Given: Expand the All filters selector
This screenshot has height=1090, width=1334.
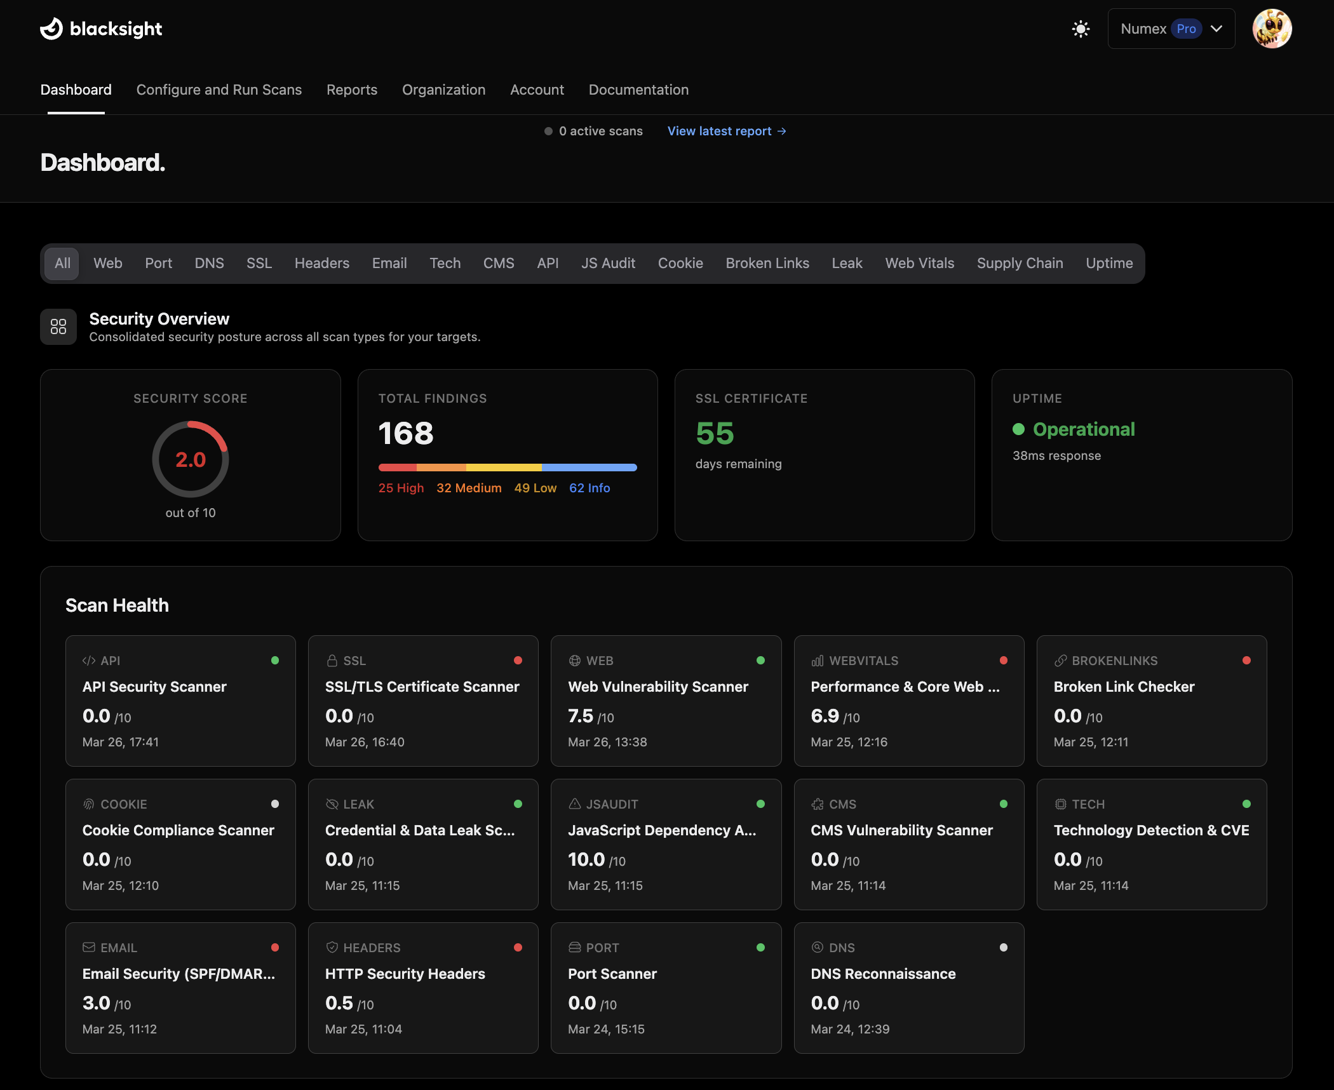Looking at the screenshot, I should click(x=62, y=262).
